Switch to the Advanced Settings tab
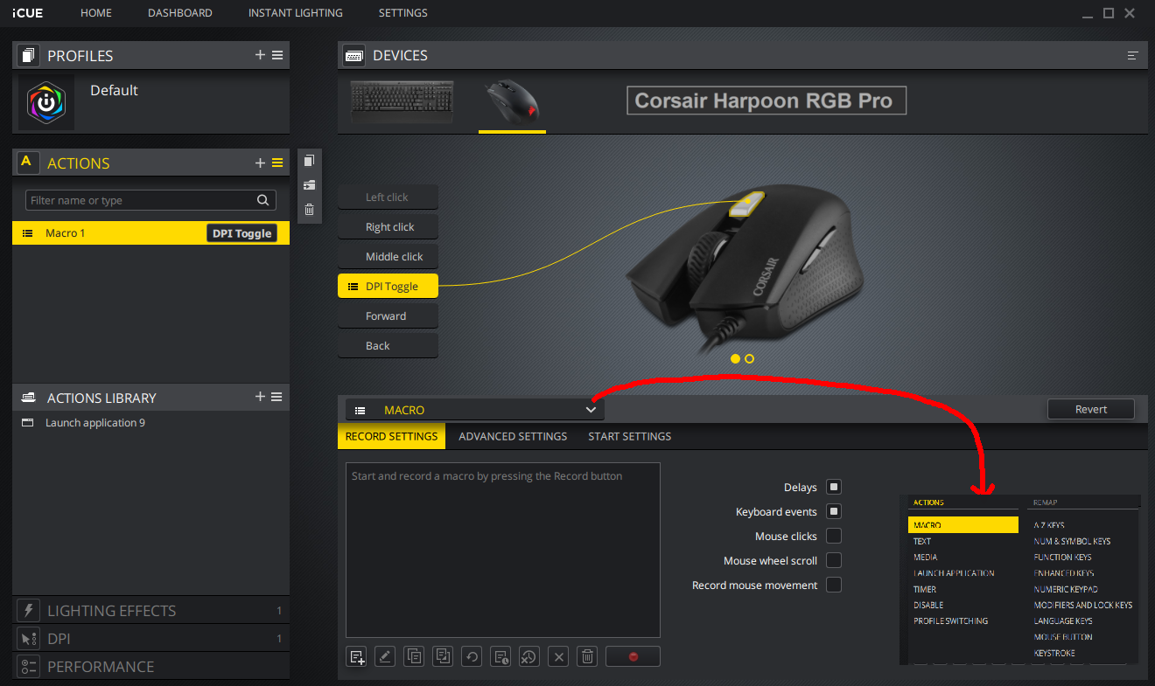The height and width of the screenshot is (686, 1155). coord(513,436)
